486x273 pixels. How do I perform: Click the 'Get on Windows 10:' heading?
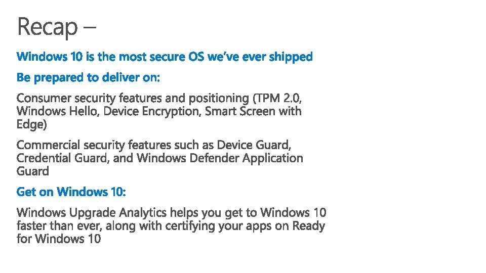pos(71,192)
